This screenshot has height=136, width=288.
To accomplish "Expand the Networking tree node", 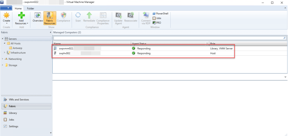I will point(3,59).
